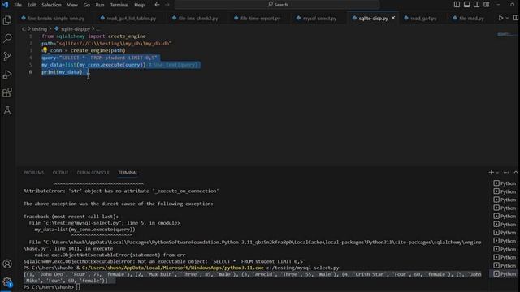Open the Source Control view
The image size is (520, 292).
pos(7,56)
